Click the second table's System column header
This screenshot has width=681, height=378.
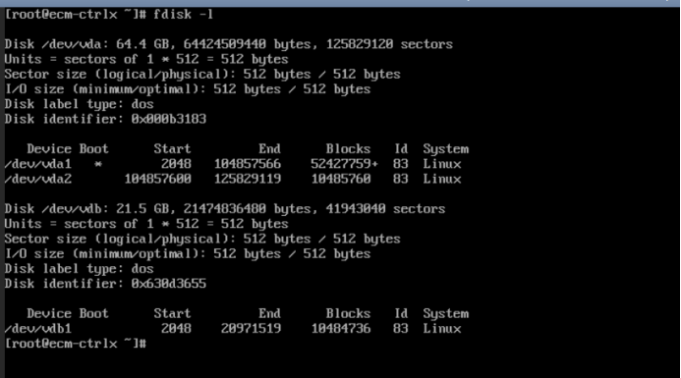click(446, 314)
